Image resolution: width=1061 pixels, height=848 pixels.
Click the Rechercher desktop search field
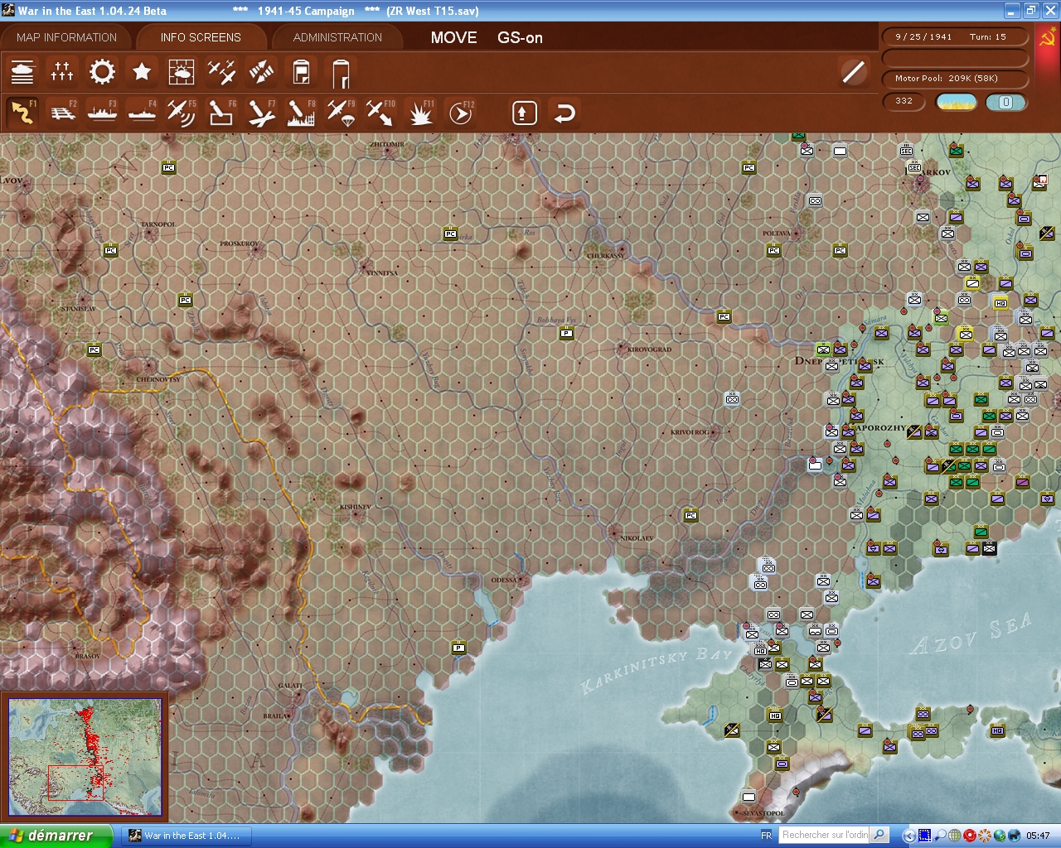pos(825,835)
